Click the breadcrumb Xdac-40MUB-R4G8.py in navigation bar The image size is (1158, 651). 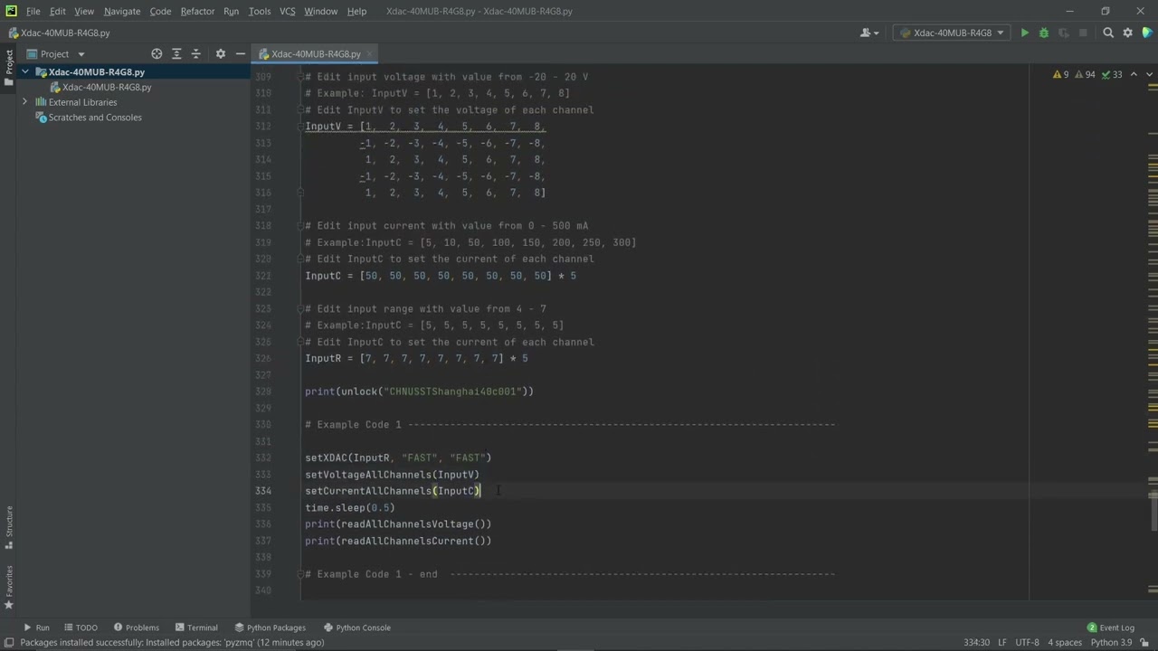coord(59,33)
